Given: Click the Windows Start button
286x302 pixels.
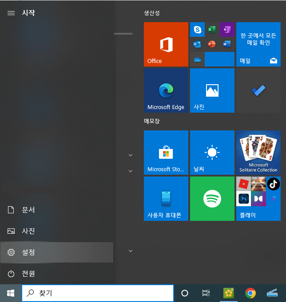Looking at the screenshot, I should tap(11, 293).
